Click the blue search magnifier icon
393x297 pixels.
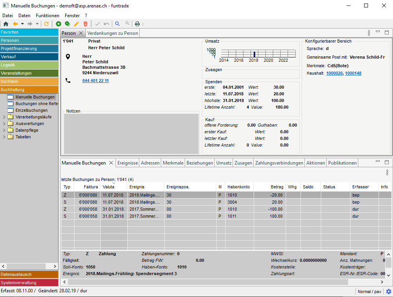tap(117, 24)
